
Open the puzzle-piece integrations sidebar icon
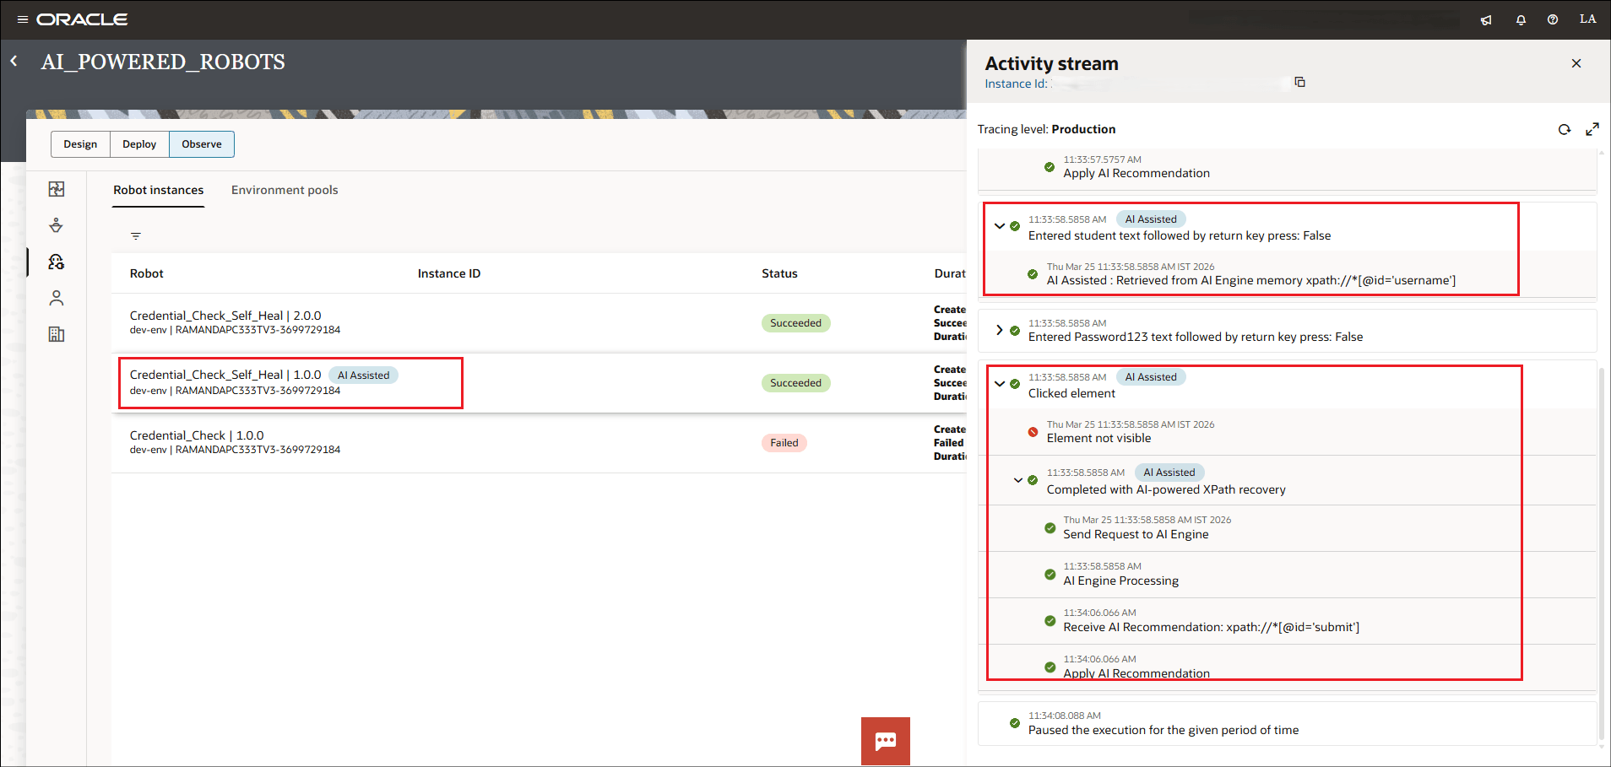(x=57, y=189)
